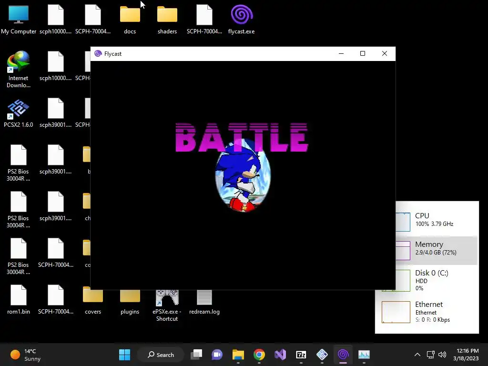The image size is (488, 366).
Task: Open Visual Studio from taskbar
Action: click(280, 355)
